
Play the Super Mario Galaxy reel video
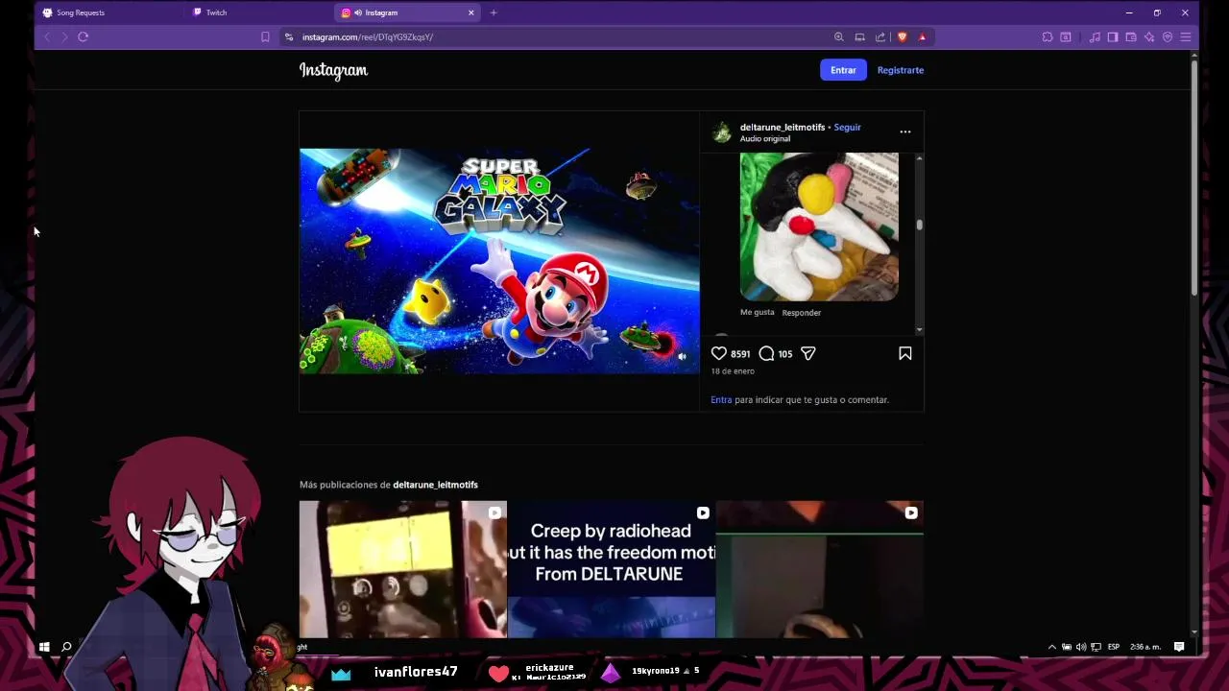[499, 261]
